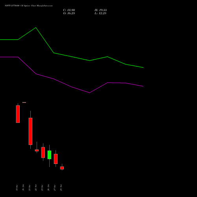
Task: Select the red candle above 27 Oct
Action: (56, 159)
